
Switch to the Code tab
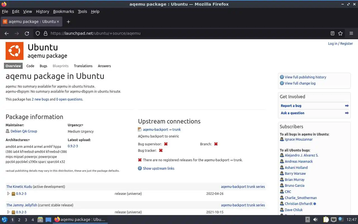tap(30, 66)
